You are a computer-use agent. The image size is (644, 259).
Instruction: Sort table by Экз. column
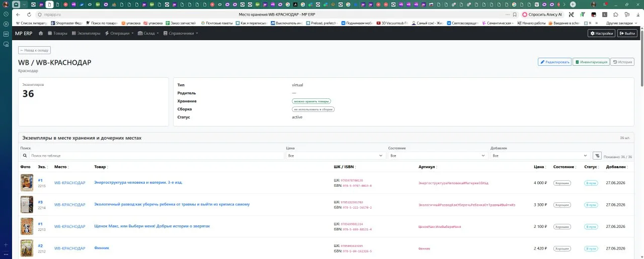[x=42, y=167]
